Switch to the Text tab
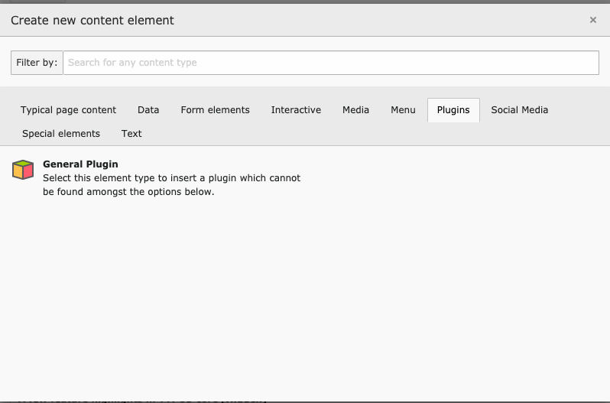 (131, 134)
